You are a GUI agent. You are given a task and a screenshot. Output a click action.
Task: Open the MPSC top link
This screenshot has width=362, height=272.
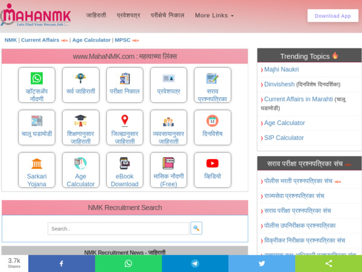122,40
